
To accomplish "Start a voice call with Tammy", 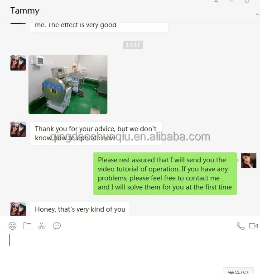I will click(241, 226).
